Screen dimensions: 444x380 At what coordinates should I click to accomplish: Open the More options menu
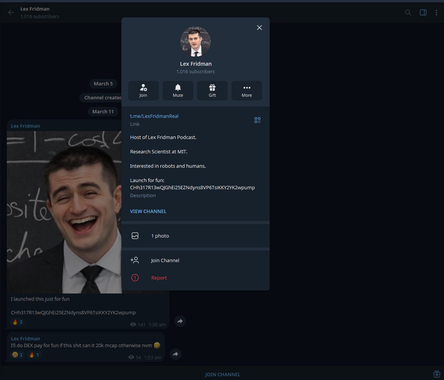tap(247, 91)
